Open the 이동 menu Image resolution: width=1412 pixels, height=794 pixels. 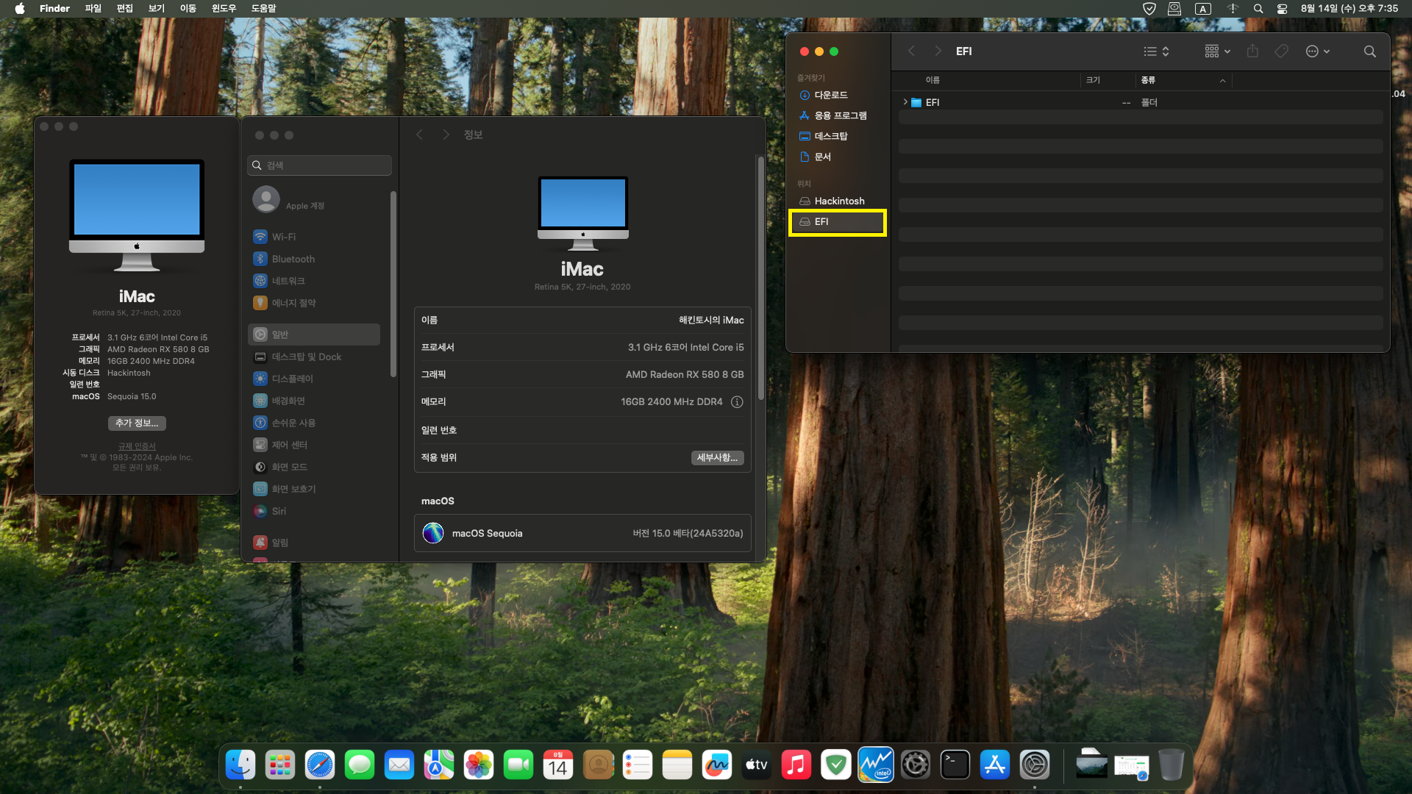[x=188, y=9]
